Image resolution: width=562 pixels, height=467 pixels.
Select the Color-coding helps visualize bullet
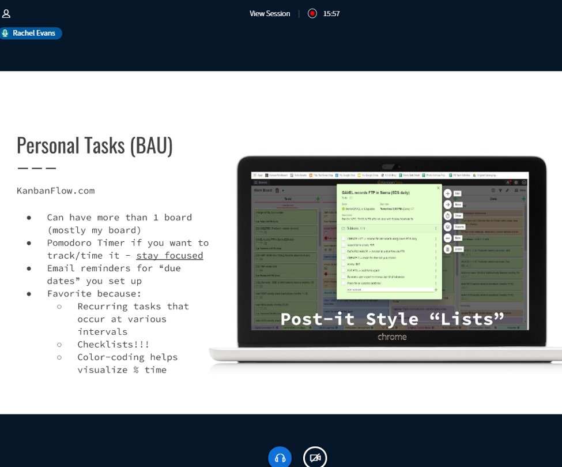pos(127,363)
